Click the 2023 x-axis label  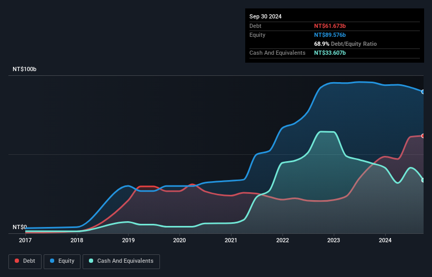click(x=334, y=240)
